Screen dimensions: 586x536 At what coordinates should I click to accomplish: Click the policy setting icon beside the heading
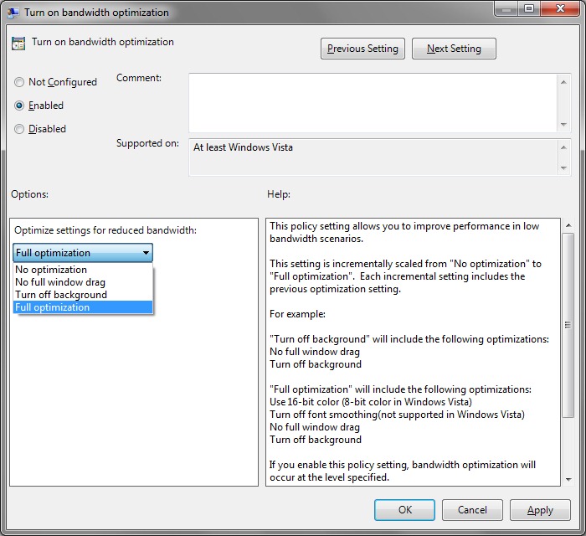point(18,44)
